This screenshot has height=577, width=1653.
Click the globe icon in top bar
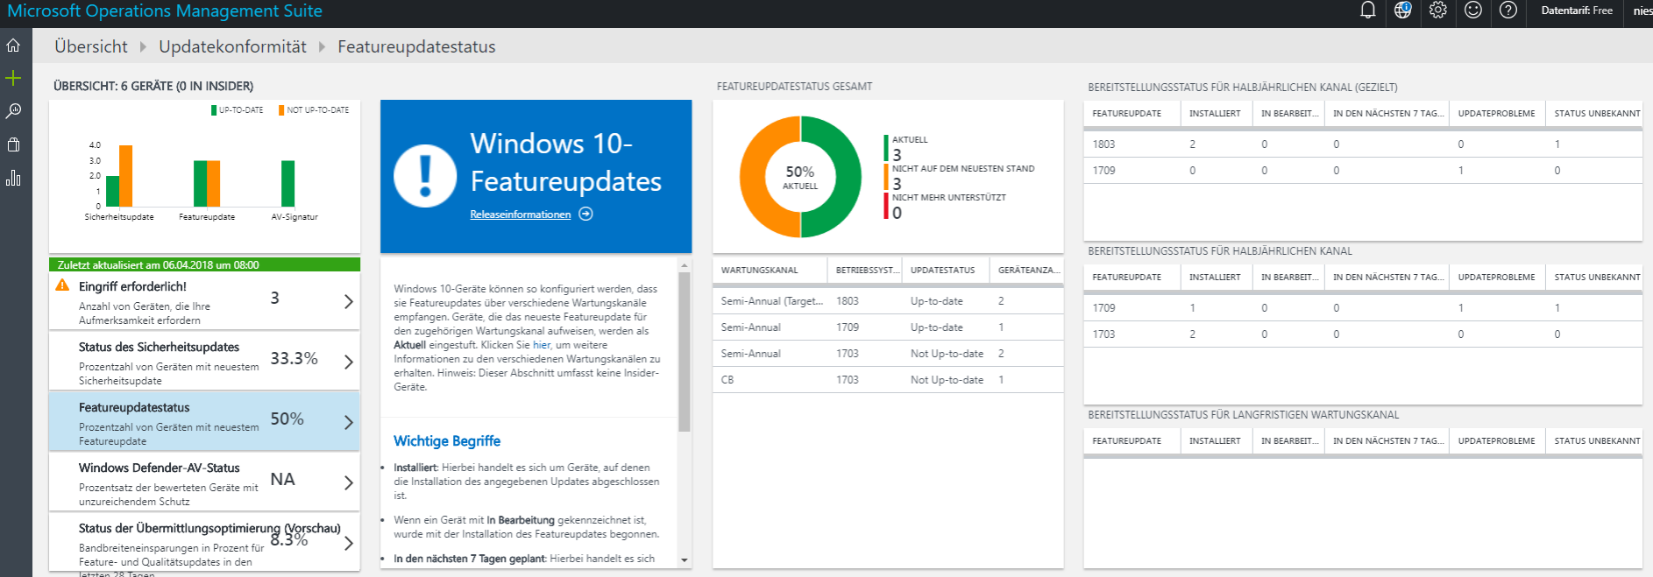click(1402, 11)
